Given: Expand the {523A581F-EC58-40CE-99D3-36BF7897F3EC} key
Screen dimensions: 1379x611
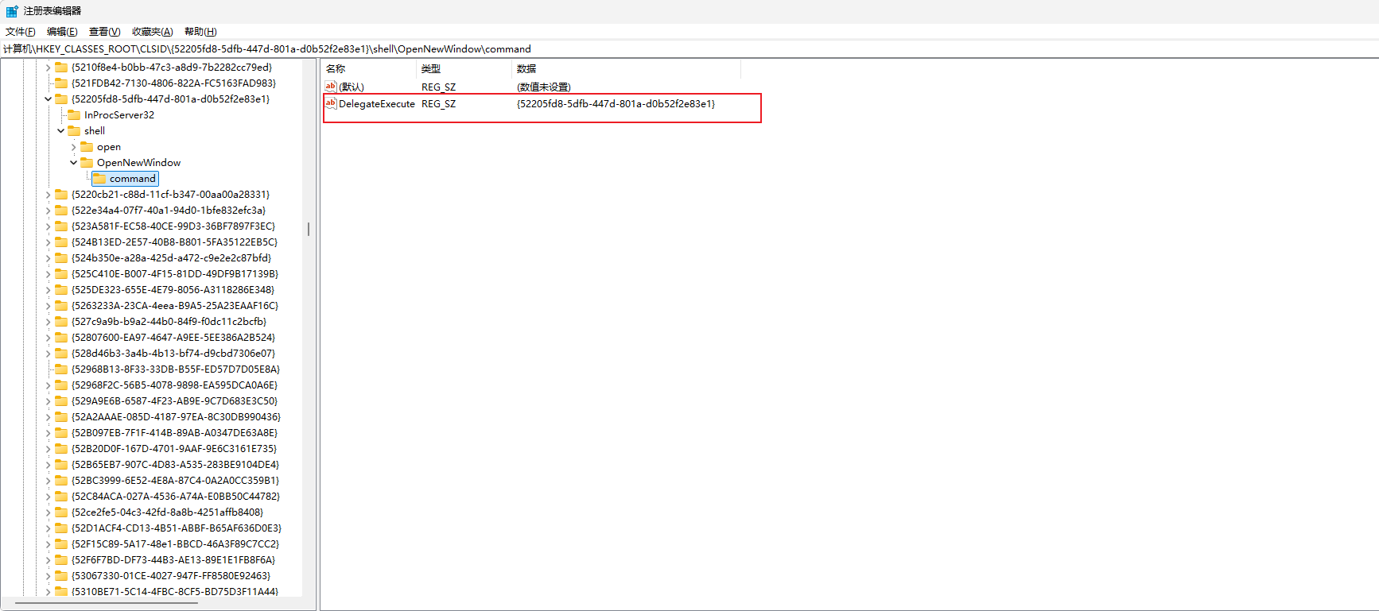Looking at the screenshot, I should 48,226.
